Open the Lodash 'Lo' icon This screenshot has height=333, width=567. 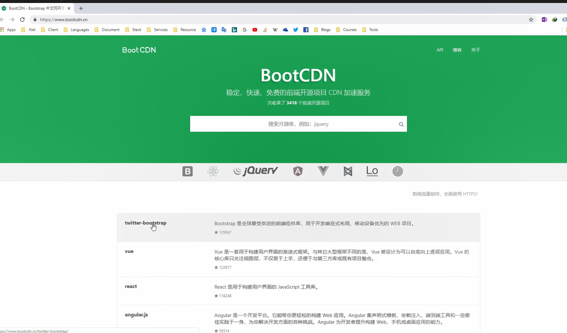coord(372,171)
